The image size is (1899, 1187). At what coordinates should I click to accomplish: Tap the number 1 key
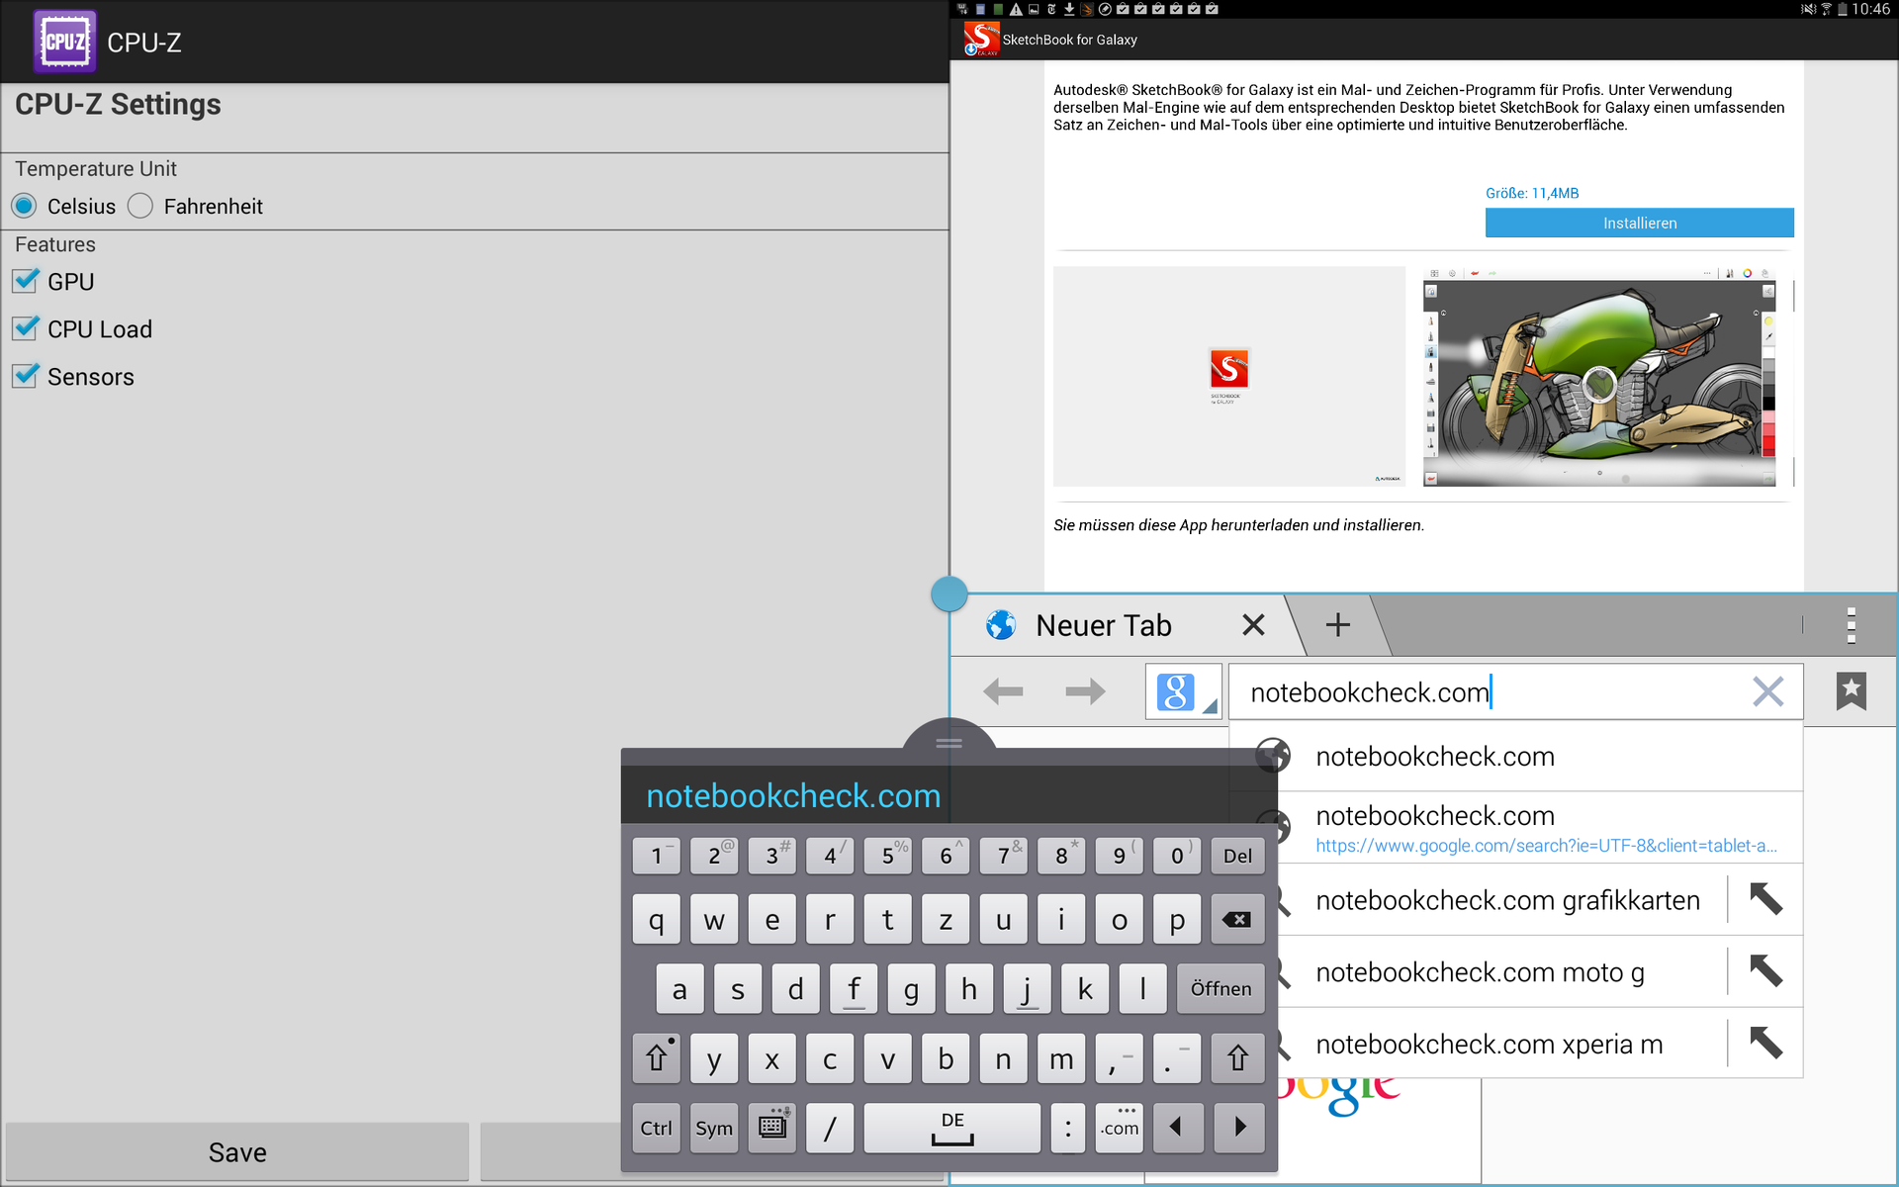[656, 856]
